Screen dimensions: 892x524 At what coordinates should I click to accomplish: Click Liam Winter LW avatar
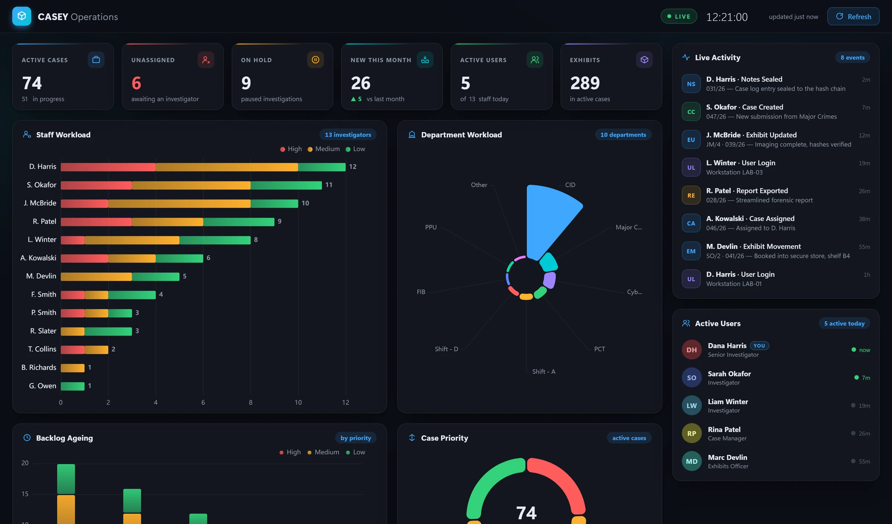point(691,405)
